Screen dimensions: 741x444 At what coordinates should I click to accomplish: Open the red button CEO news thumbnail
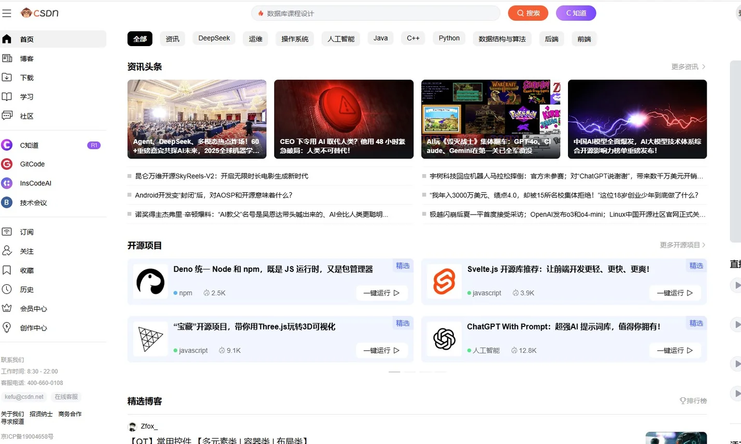pos(344,119)
